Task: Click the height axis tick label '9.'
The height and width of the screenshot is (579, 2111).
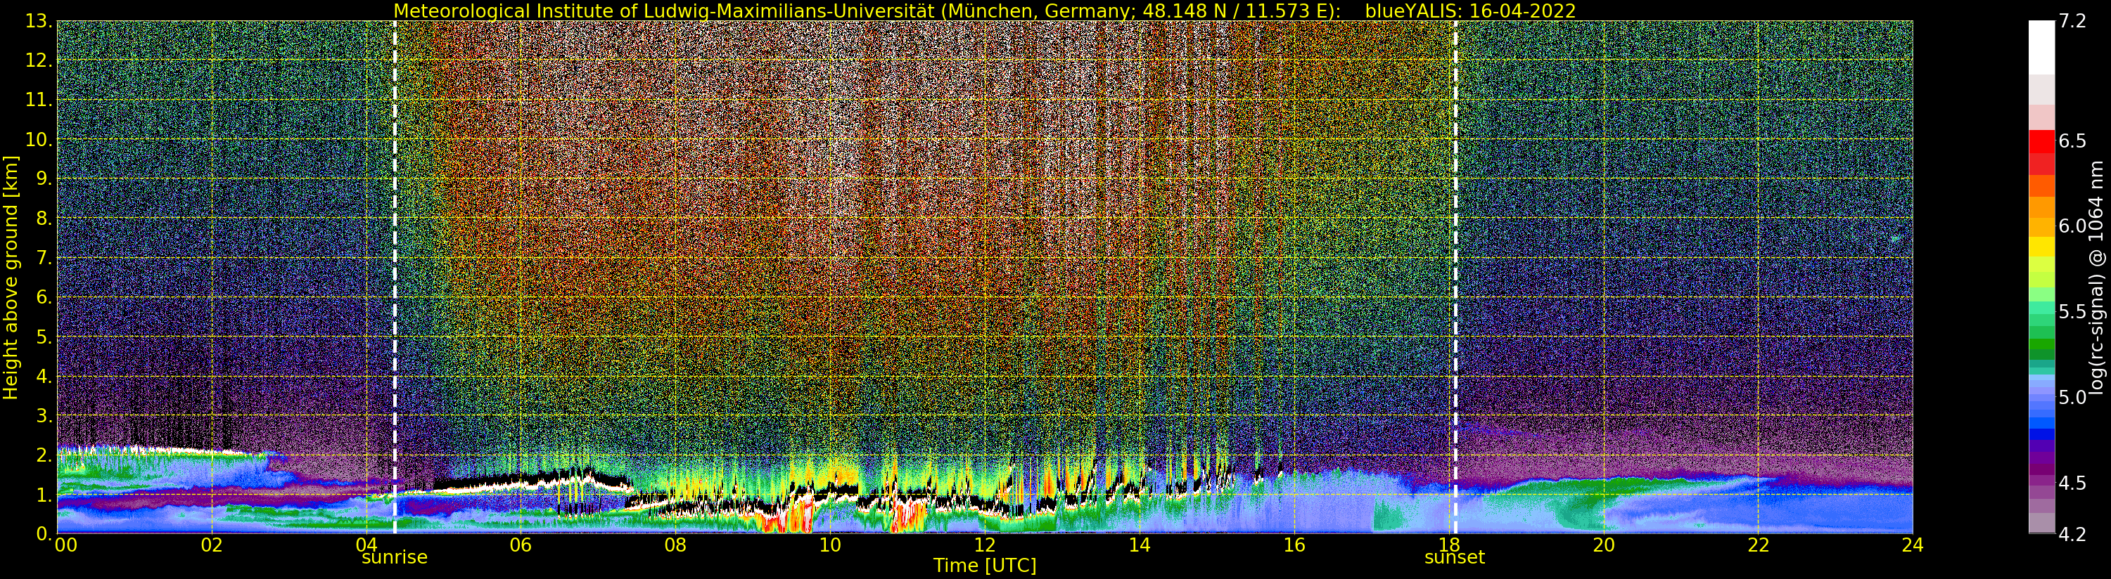Action: point(44,178)
